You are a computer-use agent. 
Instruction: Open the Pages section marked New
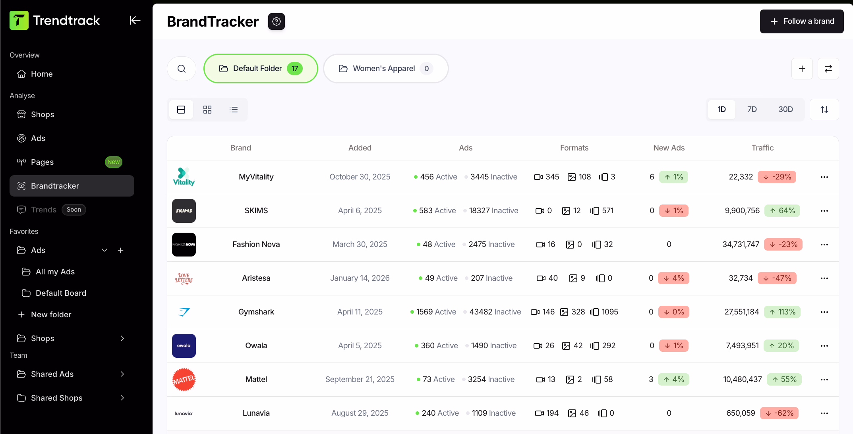click(42, 162)
